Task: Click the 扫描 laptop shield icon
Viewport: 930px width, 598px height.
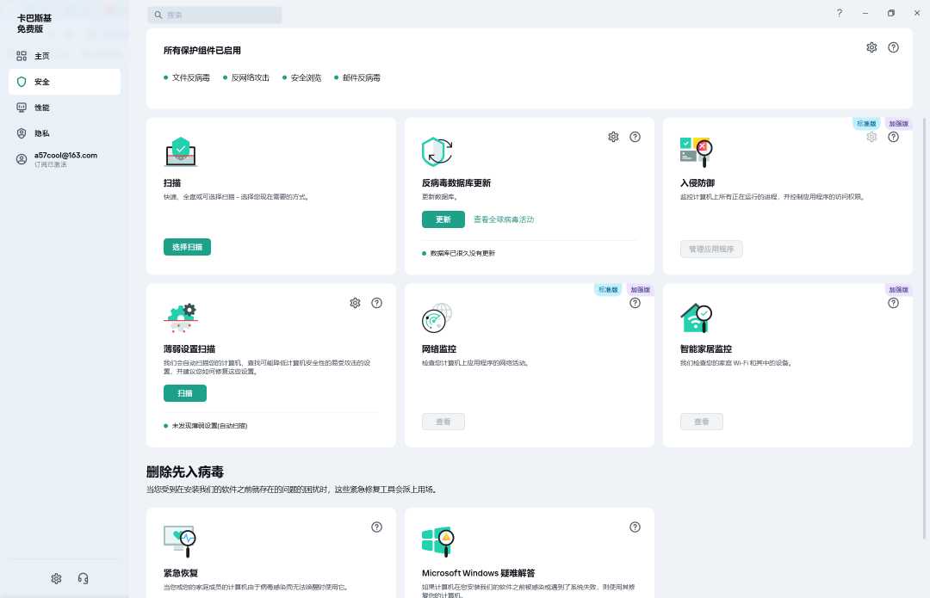Action: point(180,151)
